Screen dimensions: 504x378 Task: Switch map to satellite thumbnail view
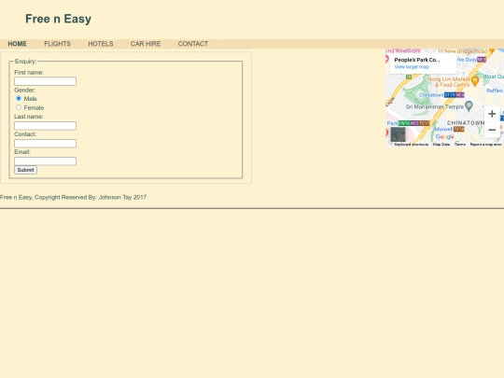(398, 134)
